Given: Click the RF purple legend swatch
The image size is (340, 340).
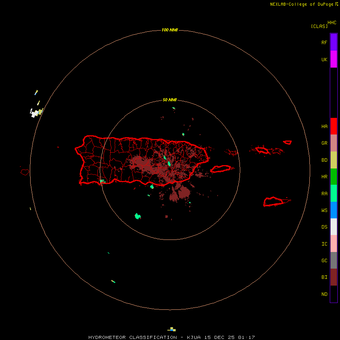Looking at the screenshot, I should click(334, 42).
